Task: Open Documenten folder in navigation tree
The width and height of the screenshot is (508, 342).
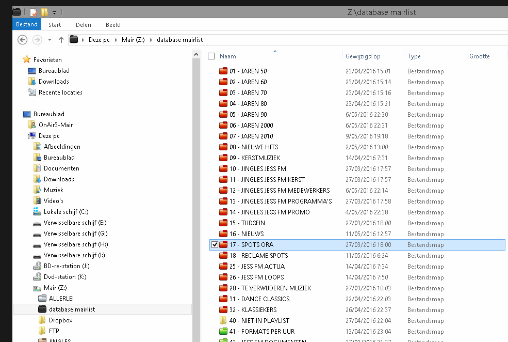Action: [61, 168]
